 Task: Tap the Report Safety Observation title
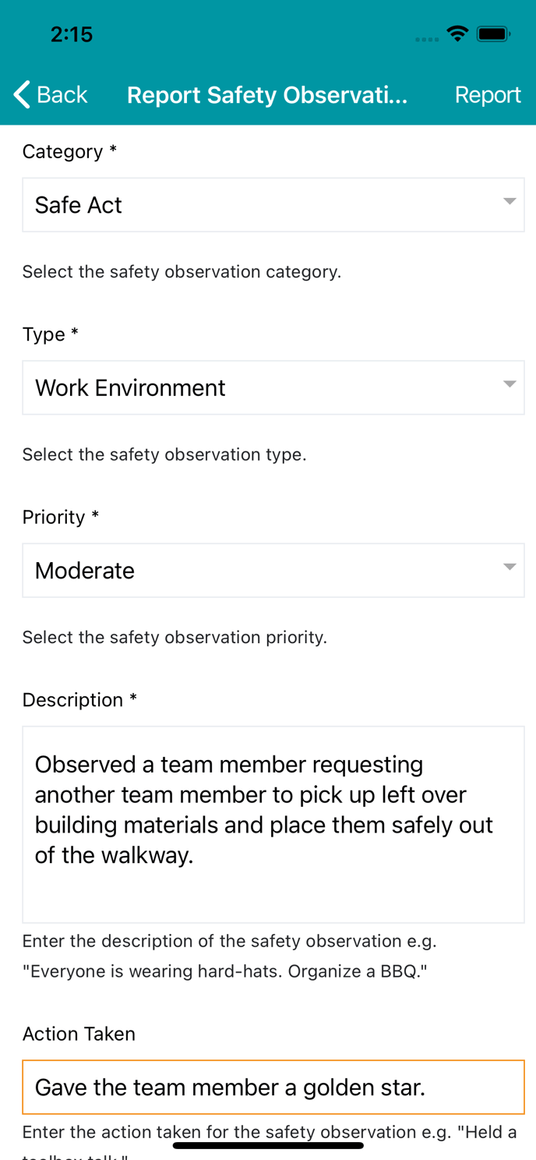(x=267, y=94)
